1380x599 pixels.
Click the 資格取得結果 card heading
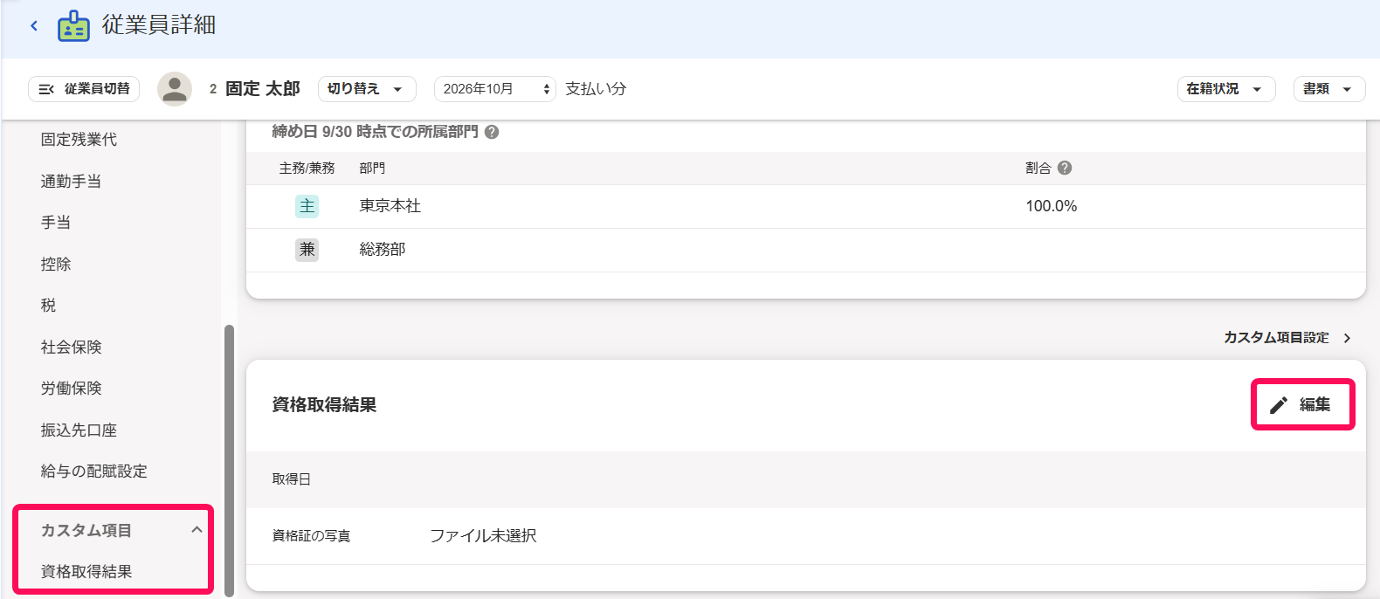[324, 405]
